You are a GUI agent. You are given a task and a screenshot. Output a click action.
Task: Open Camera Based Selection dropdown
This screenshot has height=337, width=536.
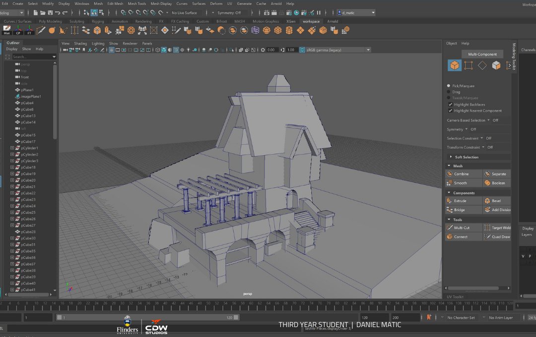tap(488, 120)
